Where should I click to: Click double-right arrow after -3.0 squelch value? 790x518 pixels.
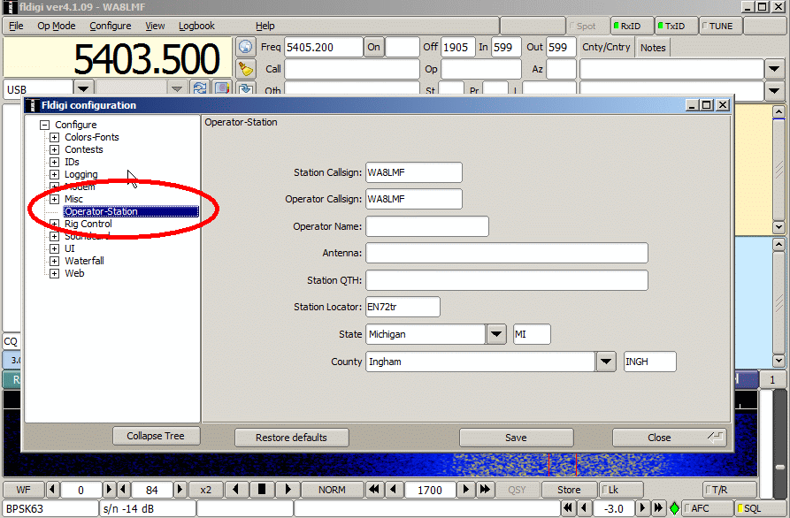click(658, 508)
